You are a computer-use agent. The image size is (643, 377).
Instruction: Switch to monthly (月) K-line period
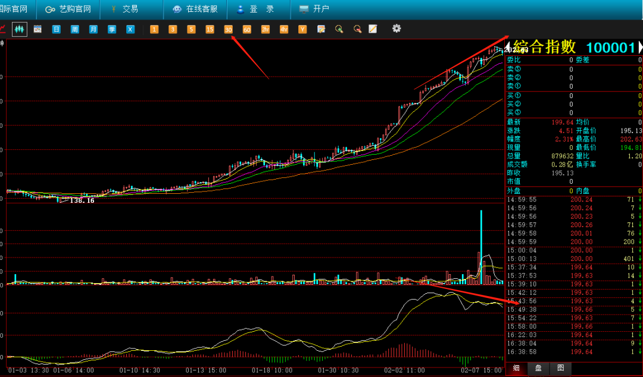click(93, 29)
